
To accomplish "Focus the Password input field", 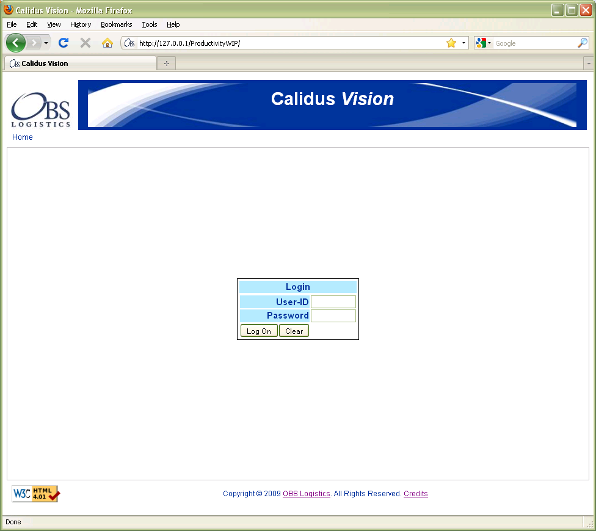I will (333, 316).
